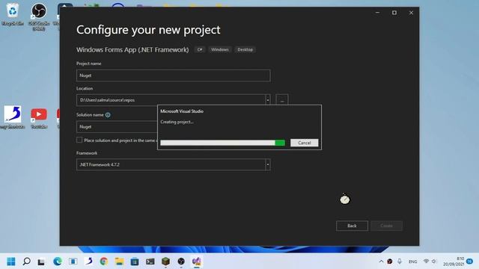Open Widgets from the taskbar
479x269 pixels.
coord(73,262)
